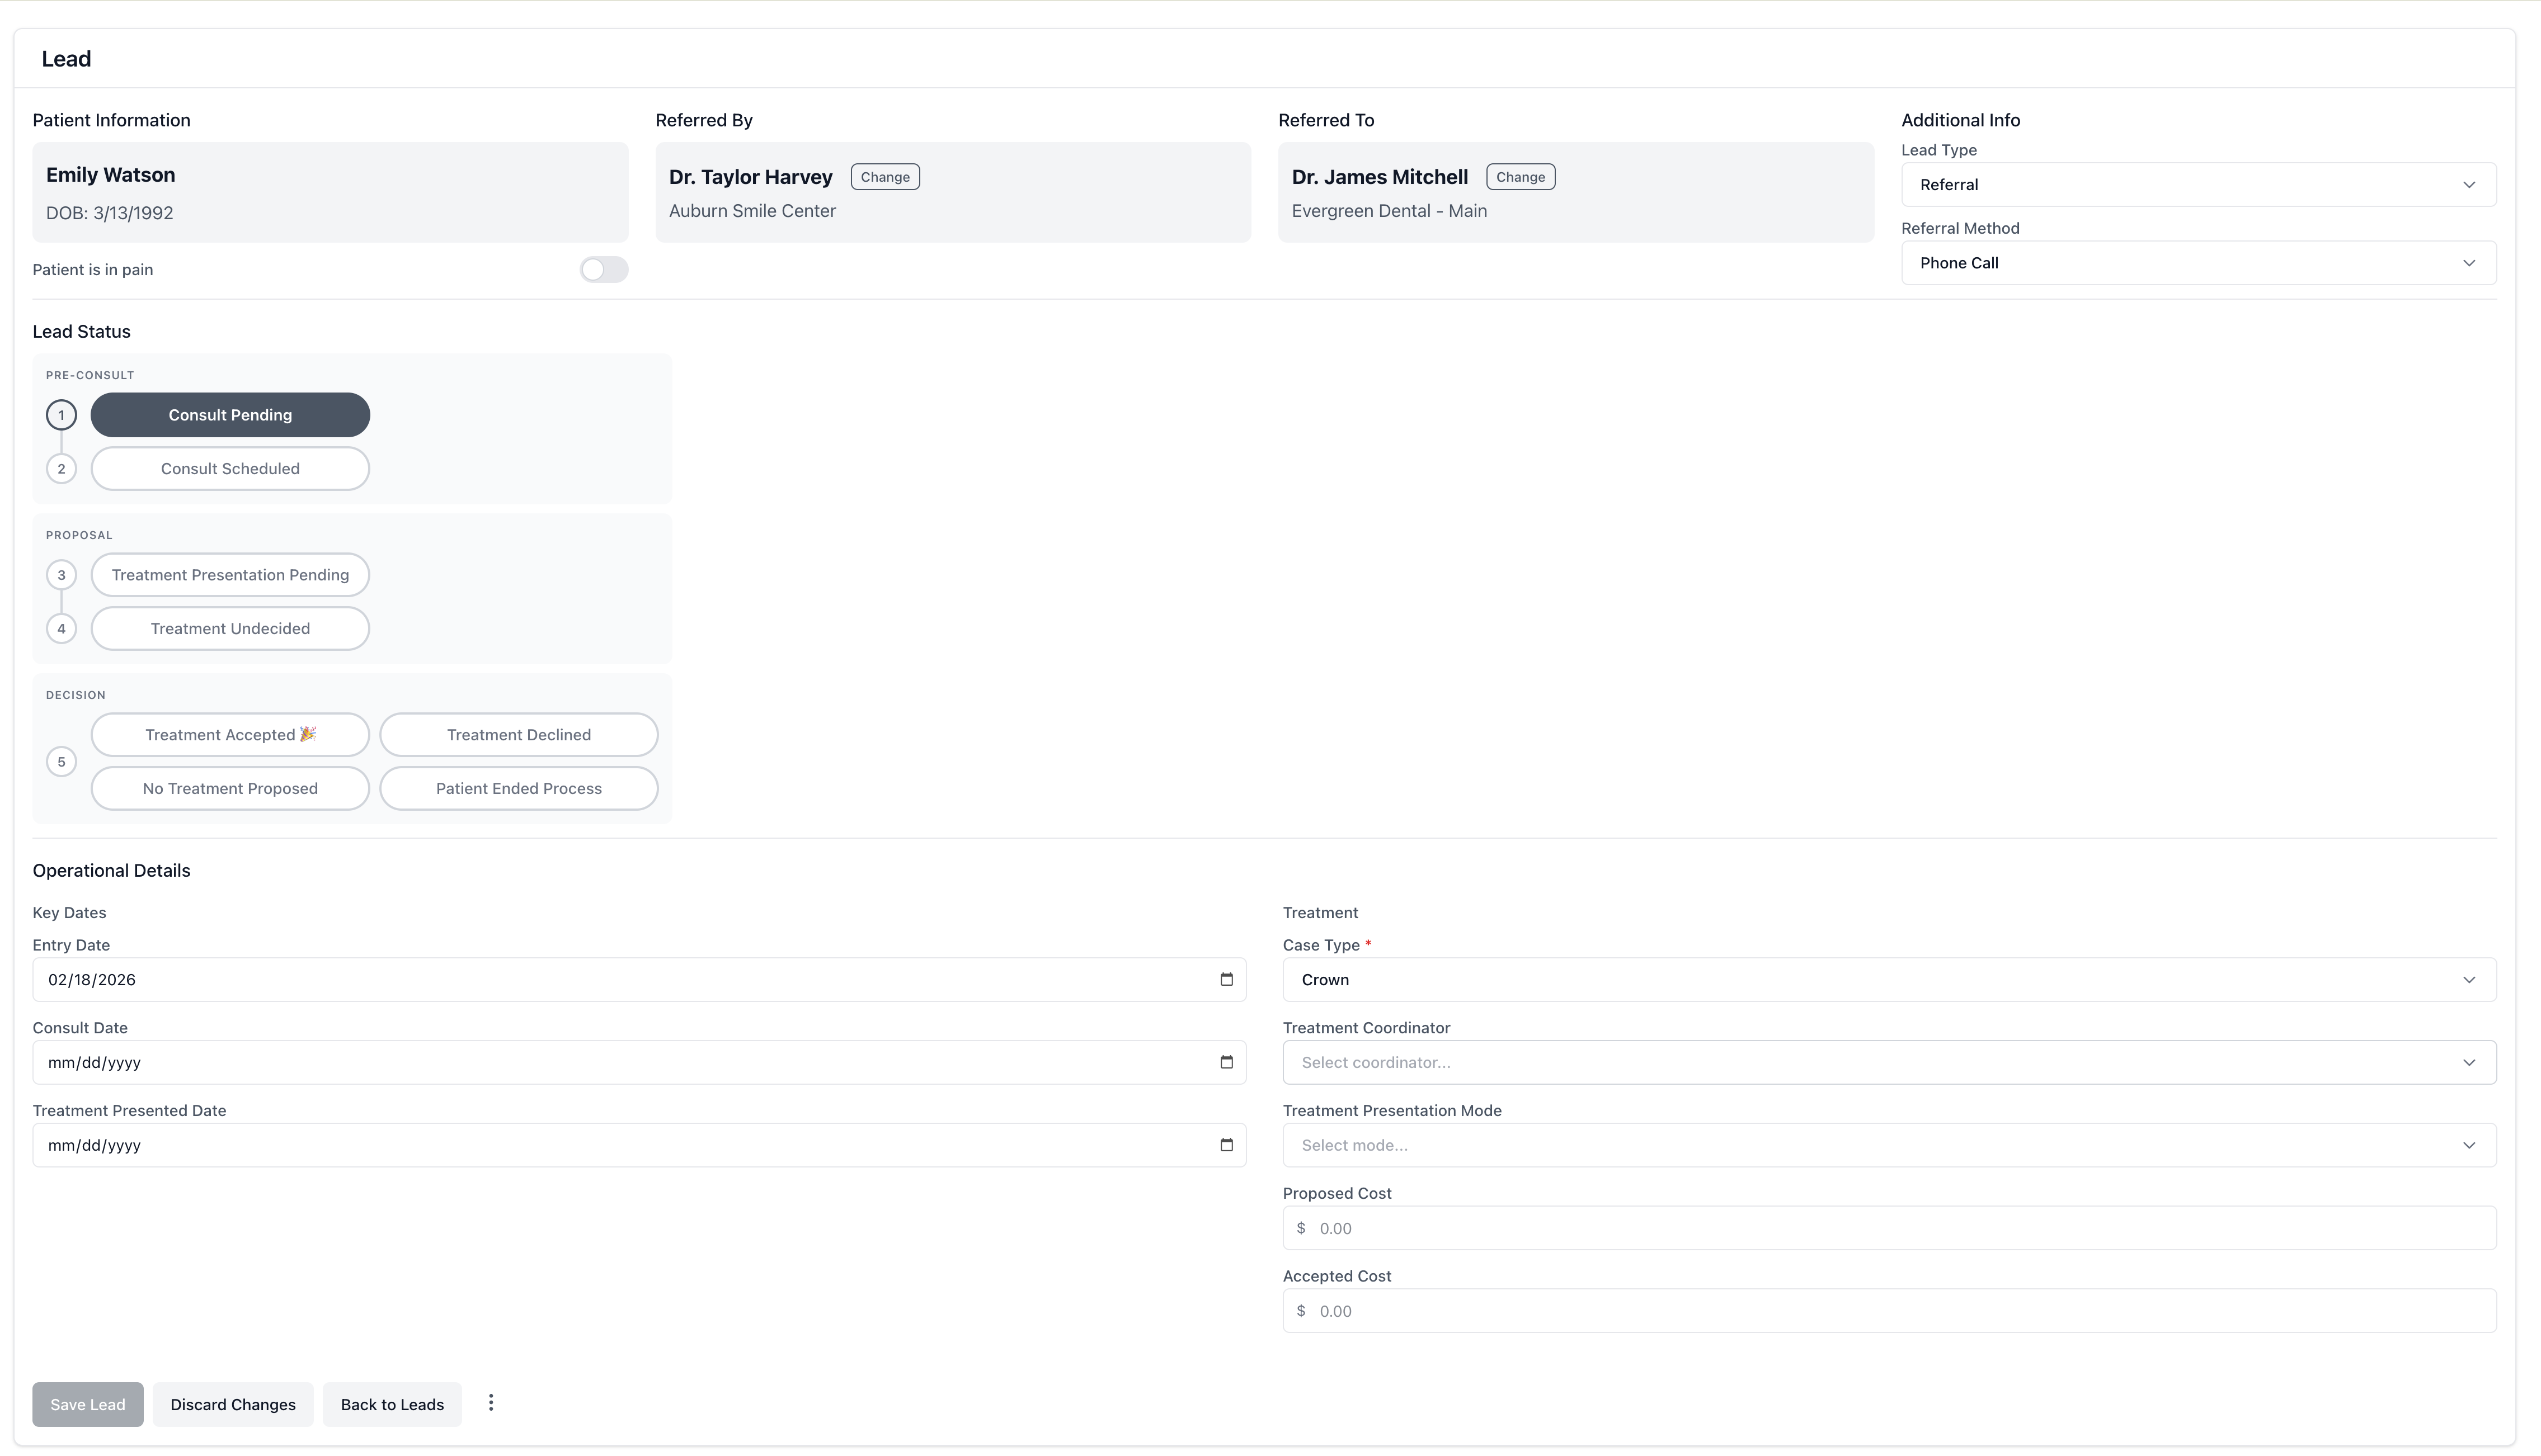Click Discard Changes
2541x1456 pixels.
232,1403
